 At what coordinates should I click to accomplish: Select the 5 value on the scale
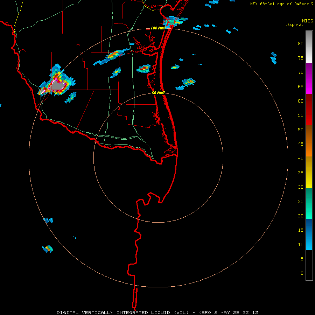click(302, 259)
